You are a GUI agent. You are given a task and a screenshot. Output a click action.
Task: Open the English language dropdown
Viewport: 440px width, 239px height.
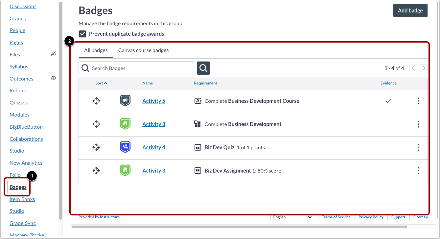pos(292,217)
